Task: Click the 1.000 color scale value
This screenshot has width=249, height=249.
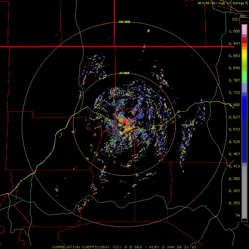Action: [234, 31]
